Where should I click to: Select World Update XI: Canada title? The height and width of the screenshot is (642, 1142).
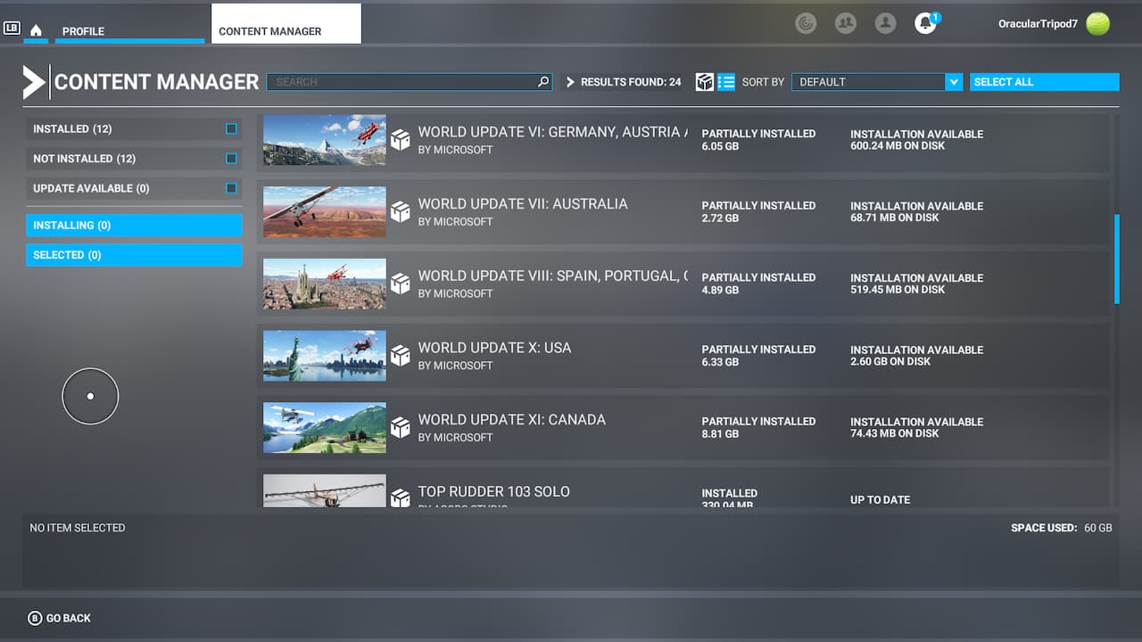512,420
